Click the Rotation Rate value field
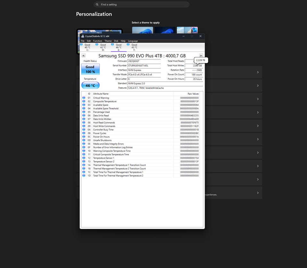Image resolution: width=307 pixels, height=268 pixels. point(194,70)
